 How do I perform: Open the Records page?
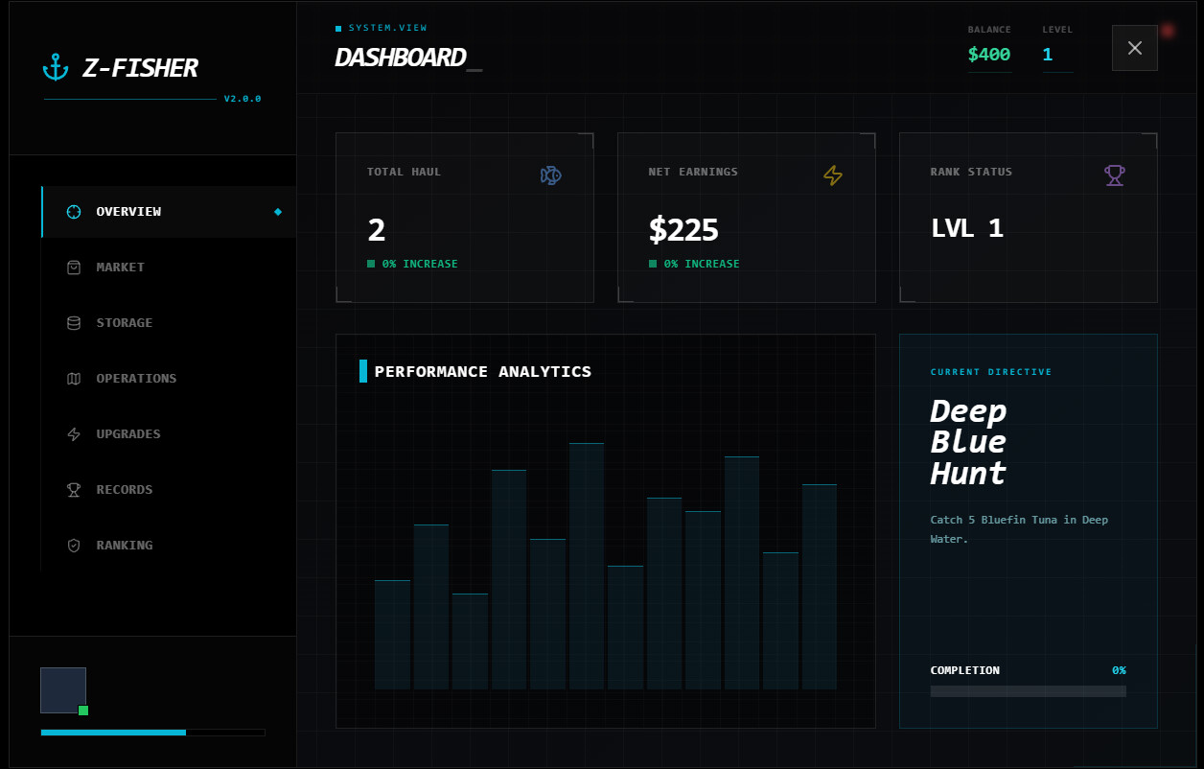[x=125, y=490]
